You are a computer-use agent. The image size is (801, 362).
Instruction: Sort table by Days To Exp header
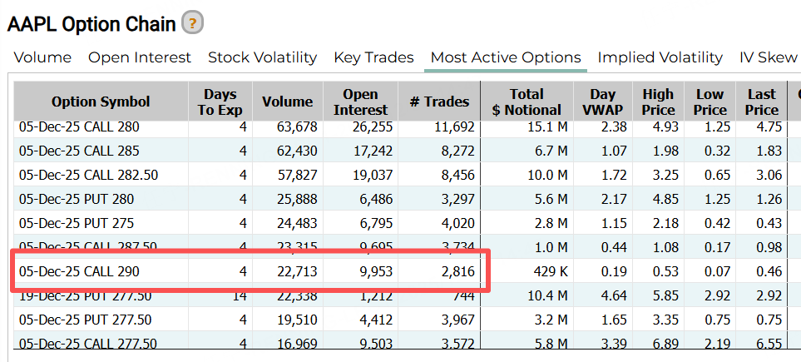pos(220,102)
